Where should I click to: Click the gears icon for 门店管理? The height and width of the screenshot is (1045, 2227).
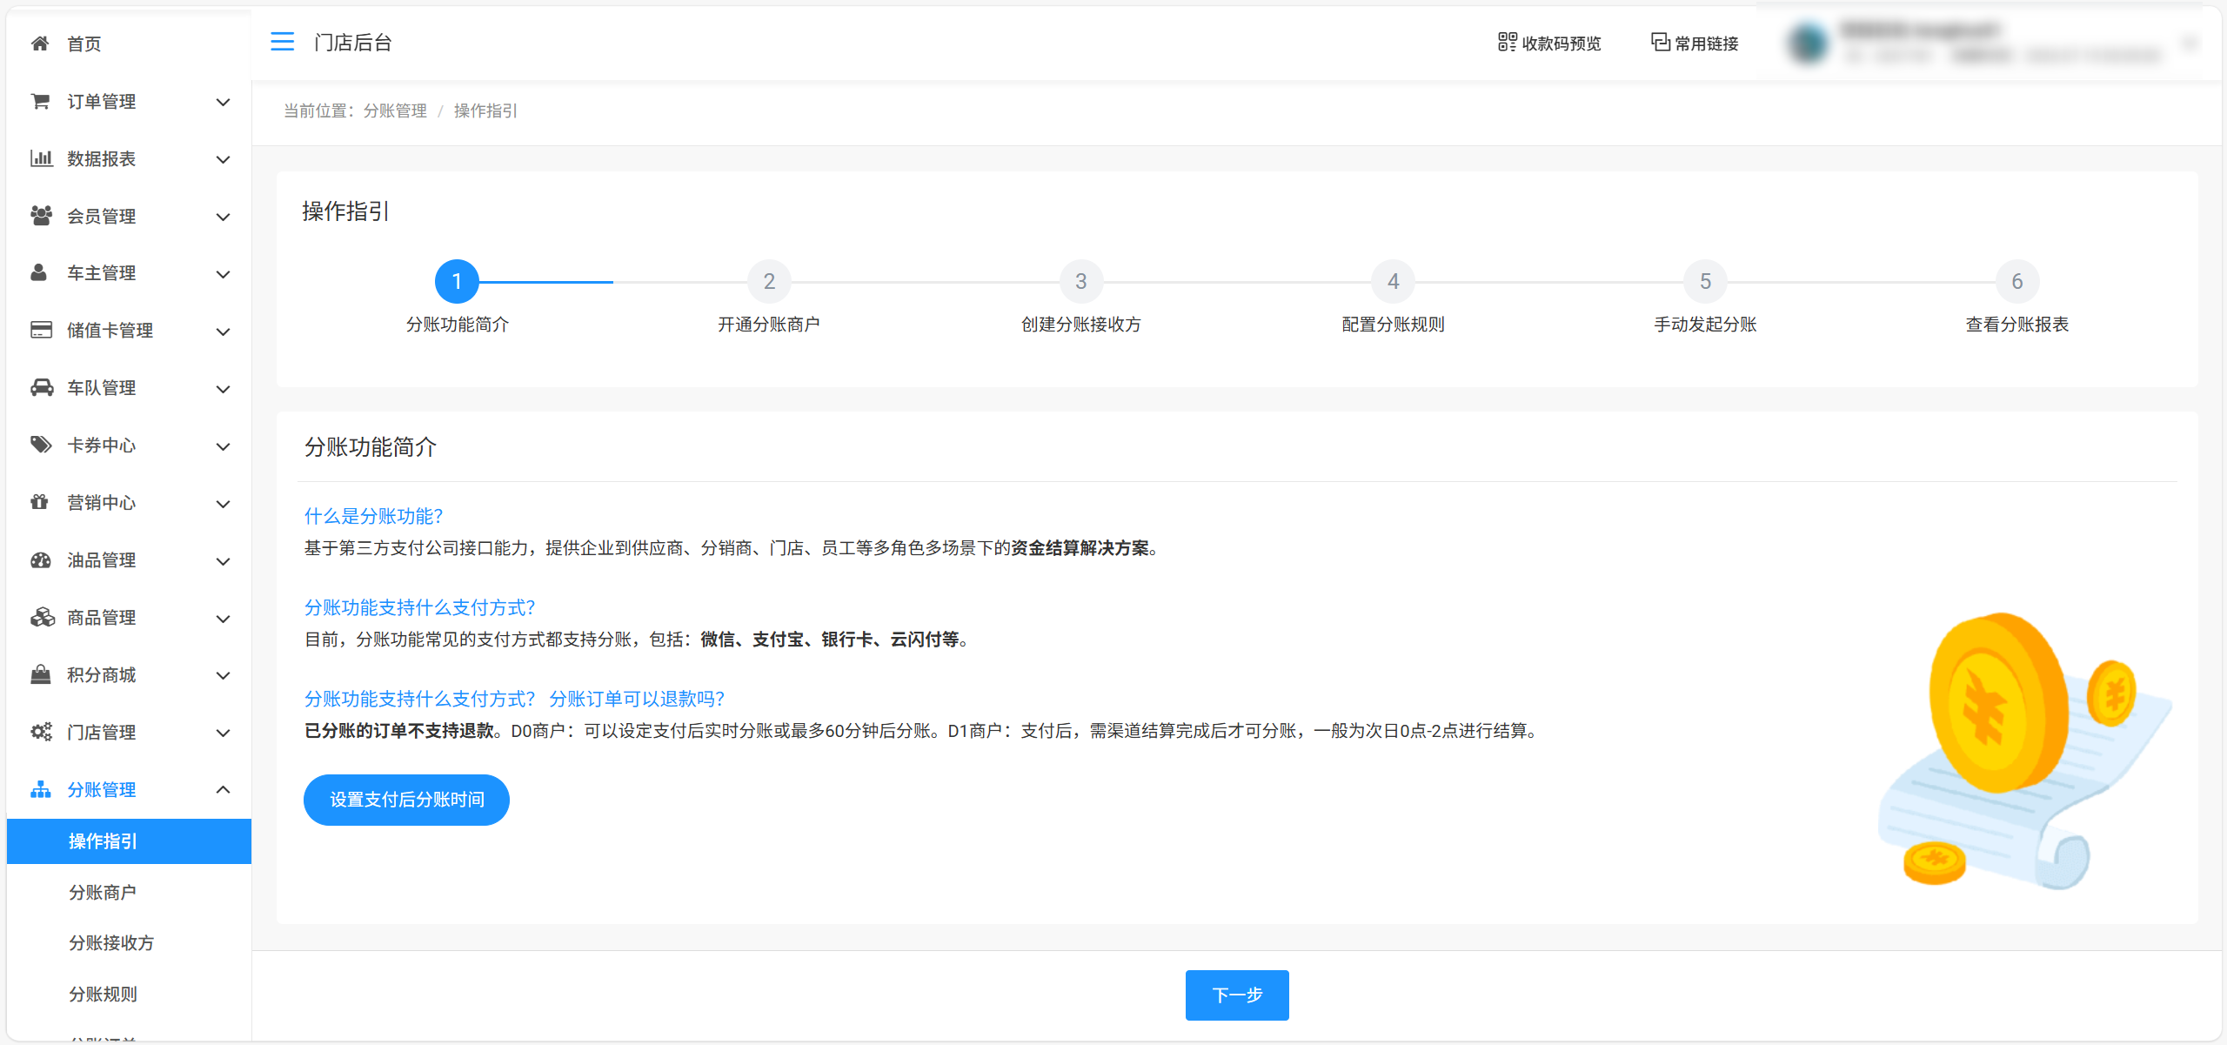pyautogui.click(x=41, y=732)
